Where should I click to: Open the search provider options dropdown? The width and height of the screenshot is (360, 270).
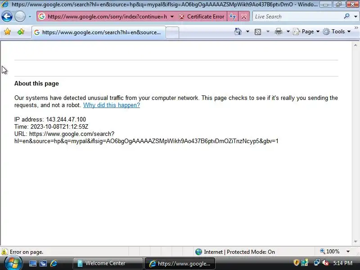pos(355,17)
